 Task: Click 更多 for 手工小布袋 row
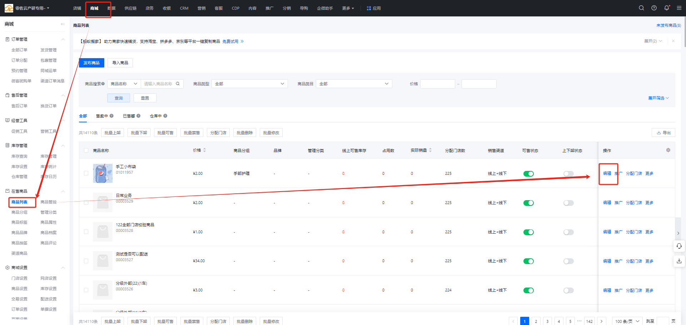[649, 173]
